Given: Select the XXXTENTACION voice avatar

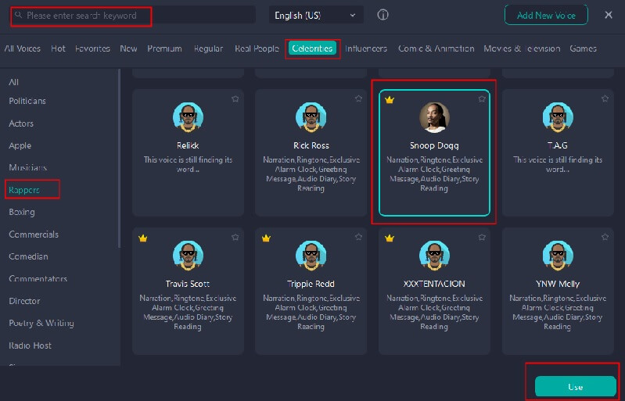Looking at the screenshot, I should coord(434,256).
